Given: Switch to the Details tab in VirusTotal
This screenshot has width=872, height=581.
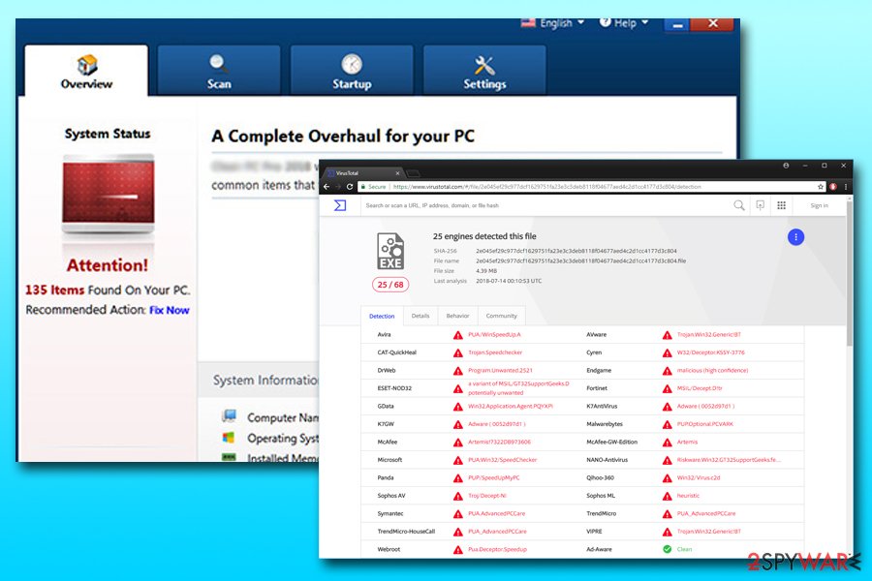Looking at the screenshot, I should (x=420, y=316).
